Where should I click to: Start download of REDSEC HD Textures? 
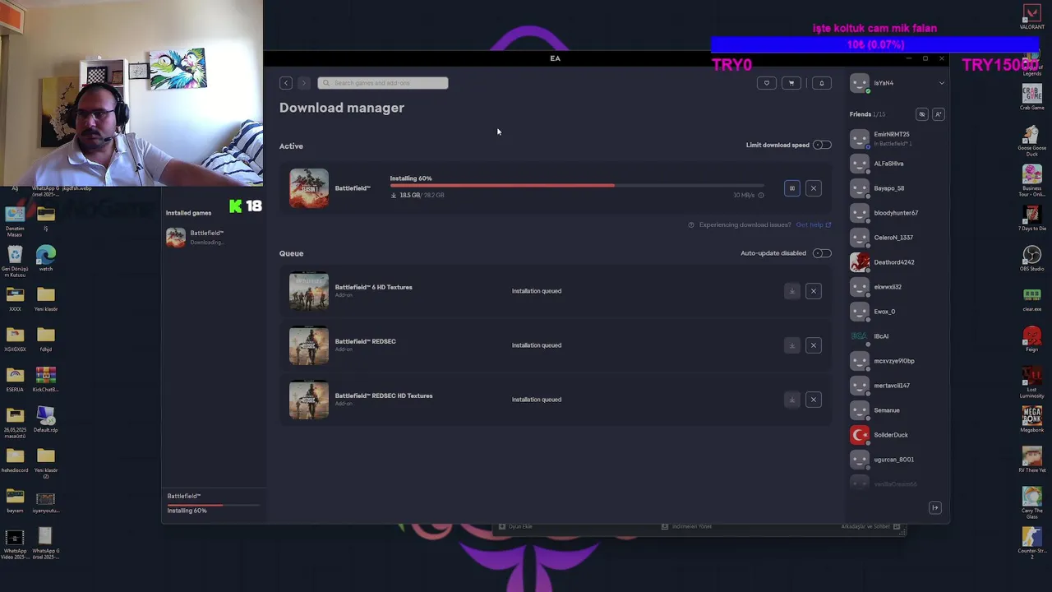tap(791, 400)
